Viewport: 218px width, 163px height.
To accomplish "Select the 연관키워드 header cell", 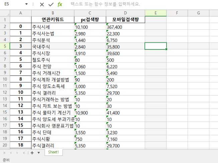I will [x=52, y=20].
